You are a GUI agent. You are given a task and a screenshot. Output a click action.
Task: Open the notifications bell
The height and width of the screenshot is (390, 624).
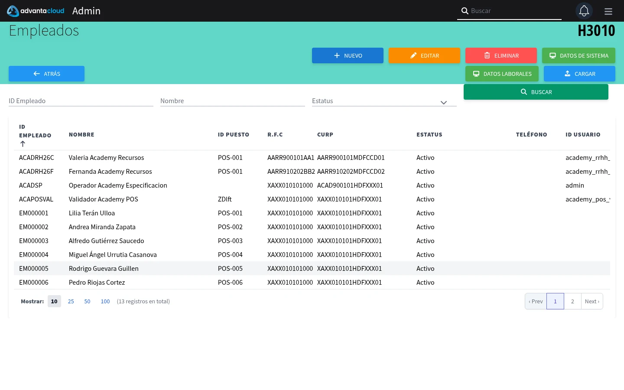click(x=584, y=11)
